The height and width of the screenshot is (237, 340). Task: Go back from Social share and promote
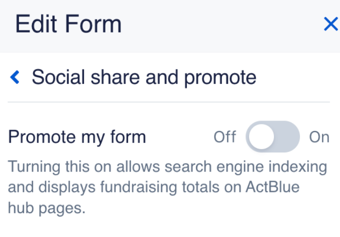click(15, 77)
